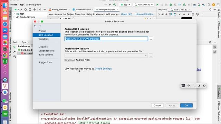221x124 pixels.
Task: Select Dependencies in Project Structure sidebar
Action: pyautogui.click(x=46, y=51)
